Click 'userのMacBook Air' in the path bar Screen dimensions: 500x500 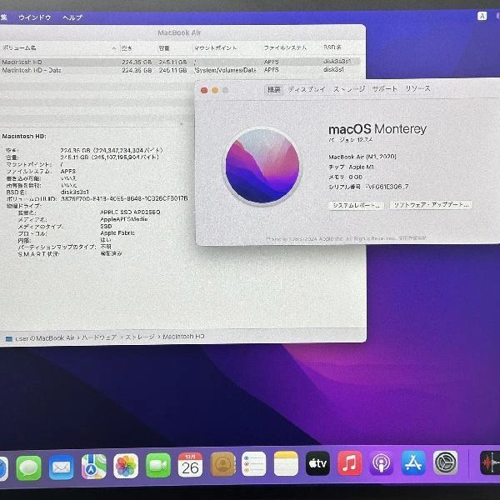coord(45,338)
